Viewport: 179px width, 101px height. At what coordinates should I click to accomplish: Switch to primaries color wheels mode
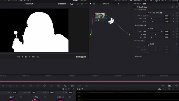coord(63,89)
